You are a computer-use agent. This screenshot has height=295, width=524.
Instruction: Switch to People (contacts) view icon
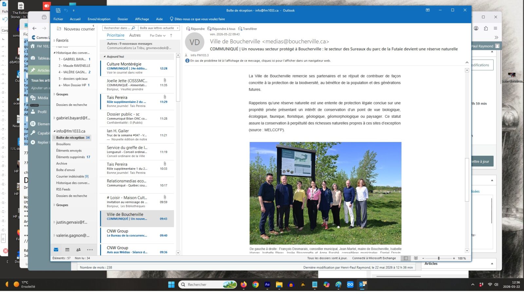pos(78,250)
